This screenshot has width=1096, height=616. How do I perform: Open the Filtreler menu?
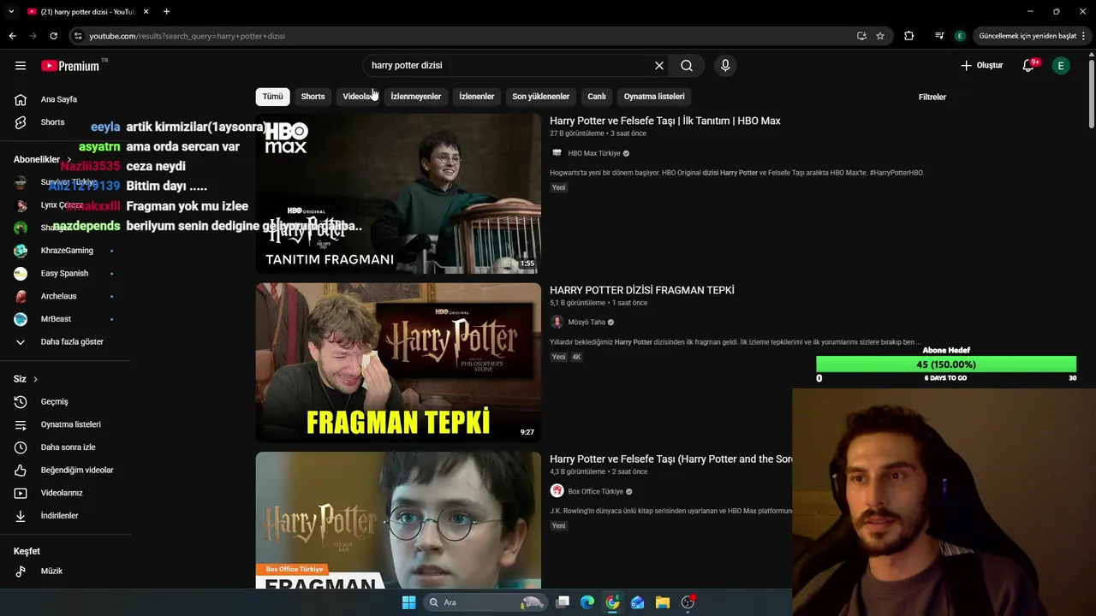click(932, 97)
